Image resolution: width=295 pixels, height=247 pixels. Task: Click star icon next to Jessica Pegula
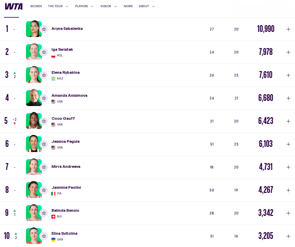(44, 144)
